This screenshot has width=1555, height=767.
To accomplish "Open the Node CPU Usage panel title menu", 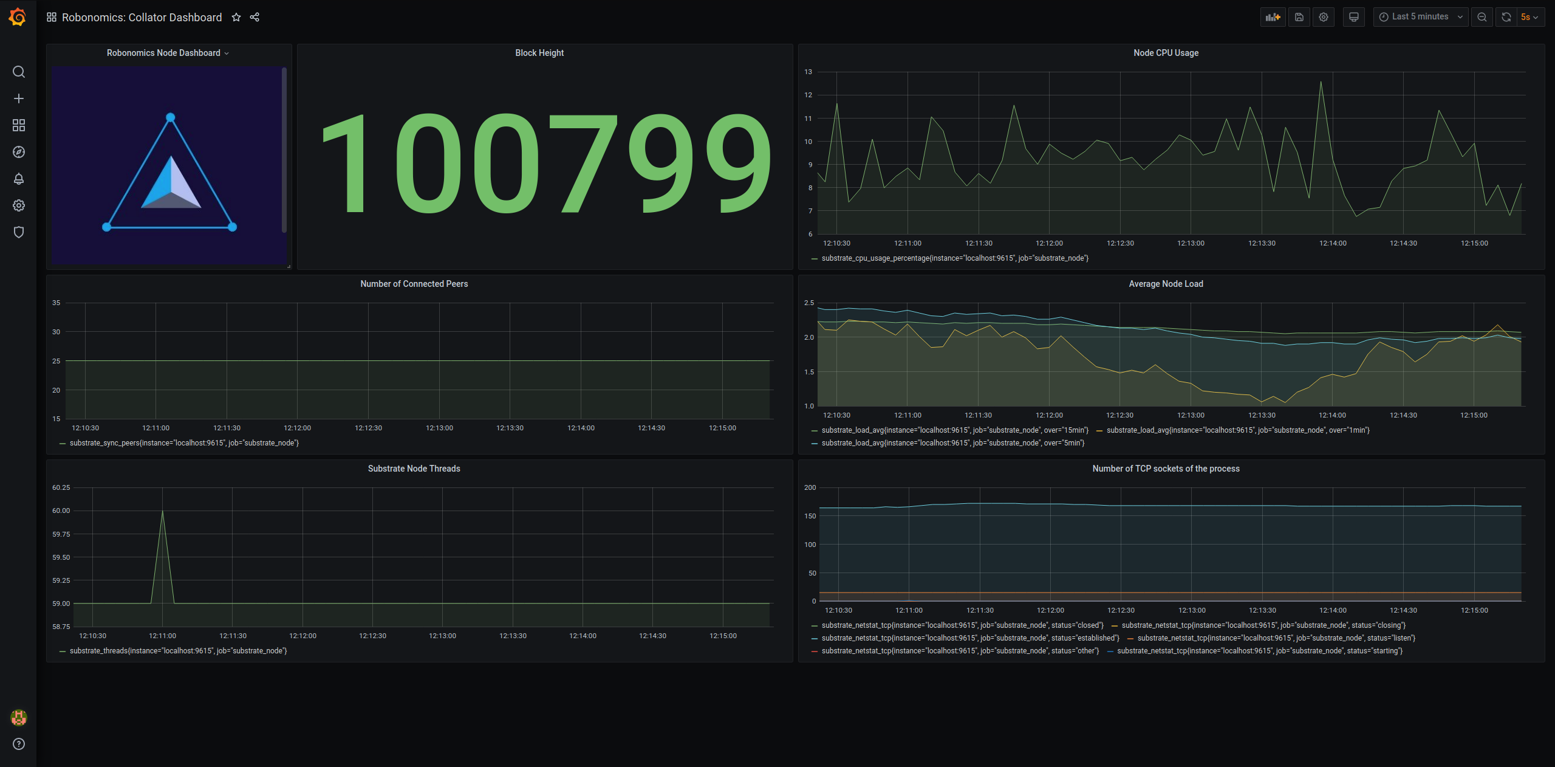I will [x=1165, y=53].
